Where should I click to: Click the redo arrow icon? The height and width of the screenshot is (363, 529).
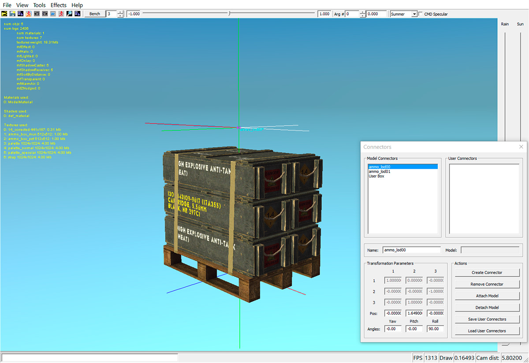[45, 14]
